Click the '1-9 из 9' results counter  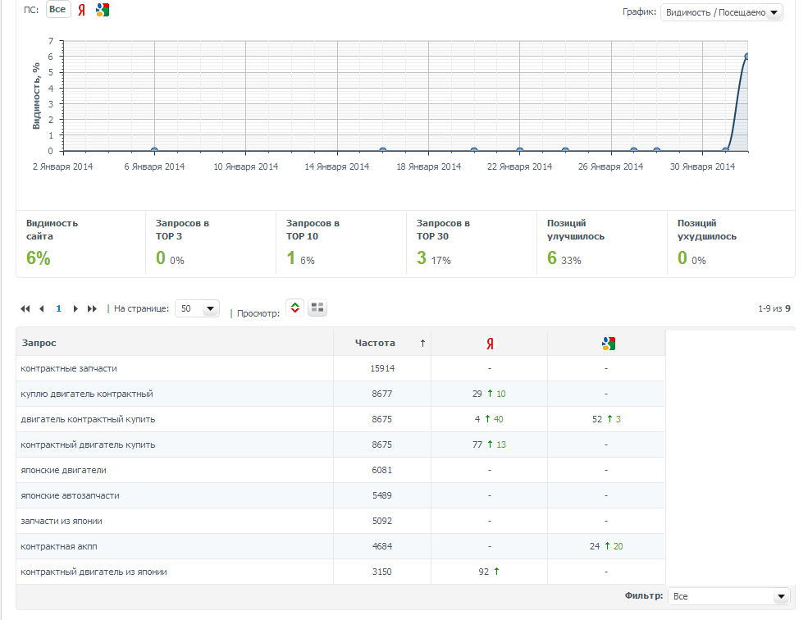point(774,308)
